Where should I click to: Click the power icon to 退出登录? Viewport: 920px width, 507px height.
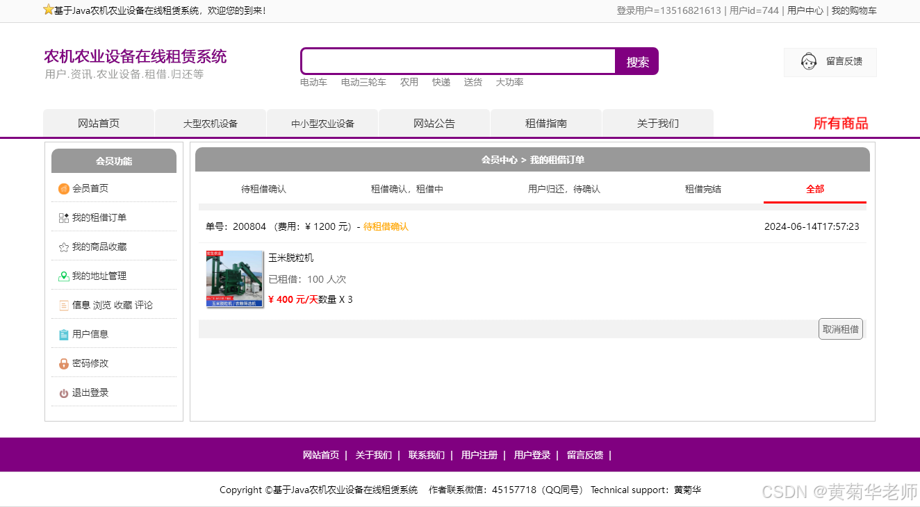tap(63, 392)
